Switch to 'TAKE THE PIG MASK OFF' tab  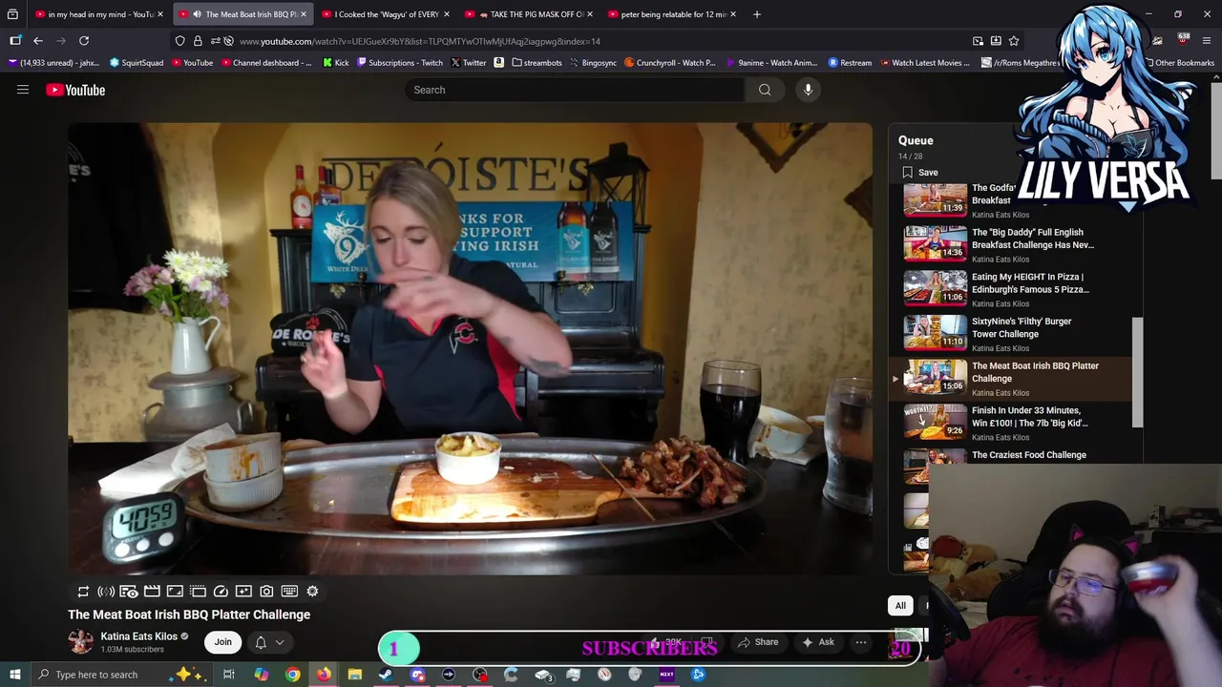pos(528,14)
